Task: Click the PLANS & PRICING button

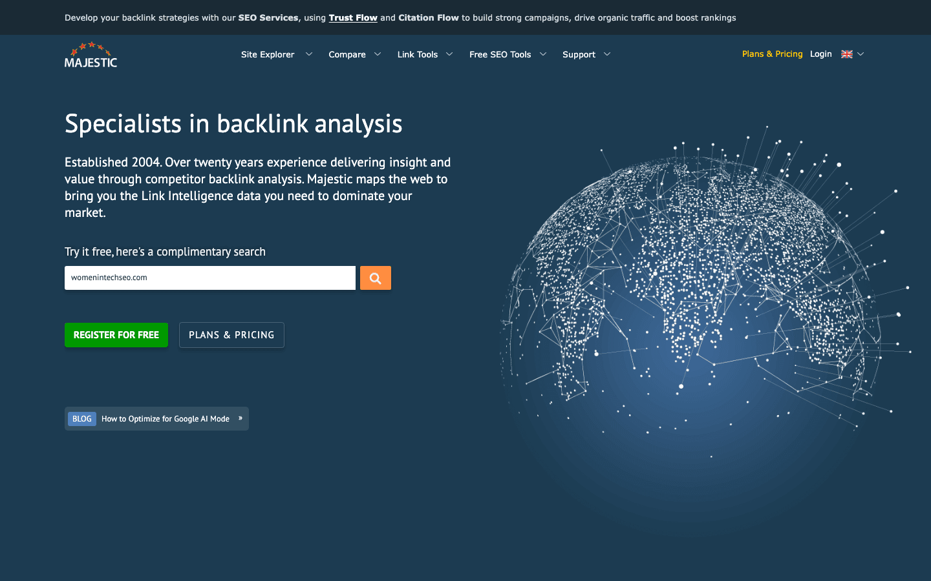Action: [x=231, y=334]
